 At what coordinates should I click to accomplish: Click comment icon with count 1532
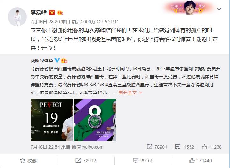[184, 147]
